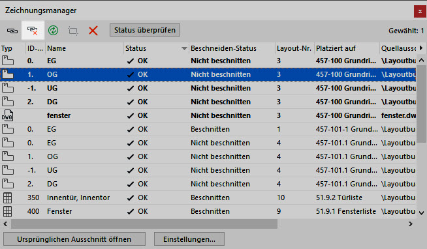Click ID cell '400'

tap(33, 211)
